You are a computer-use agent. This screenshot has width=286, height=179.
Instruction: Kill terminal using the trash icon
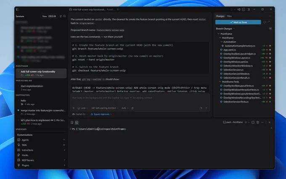coord(258,123)
